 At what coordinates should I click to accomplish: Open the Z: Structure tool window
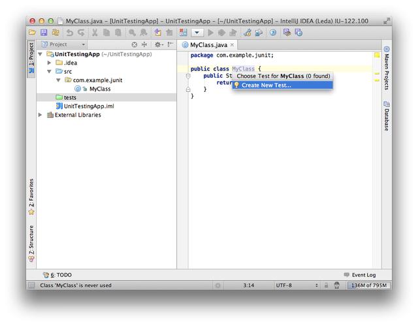(x=31, y=244)
